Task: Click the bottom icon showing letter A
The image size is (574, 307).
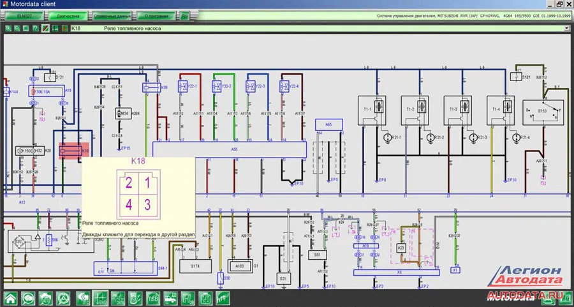Action: pyautogui.click(x=63, y=299)
